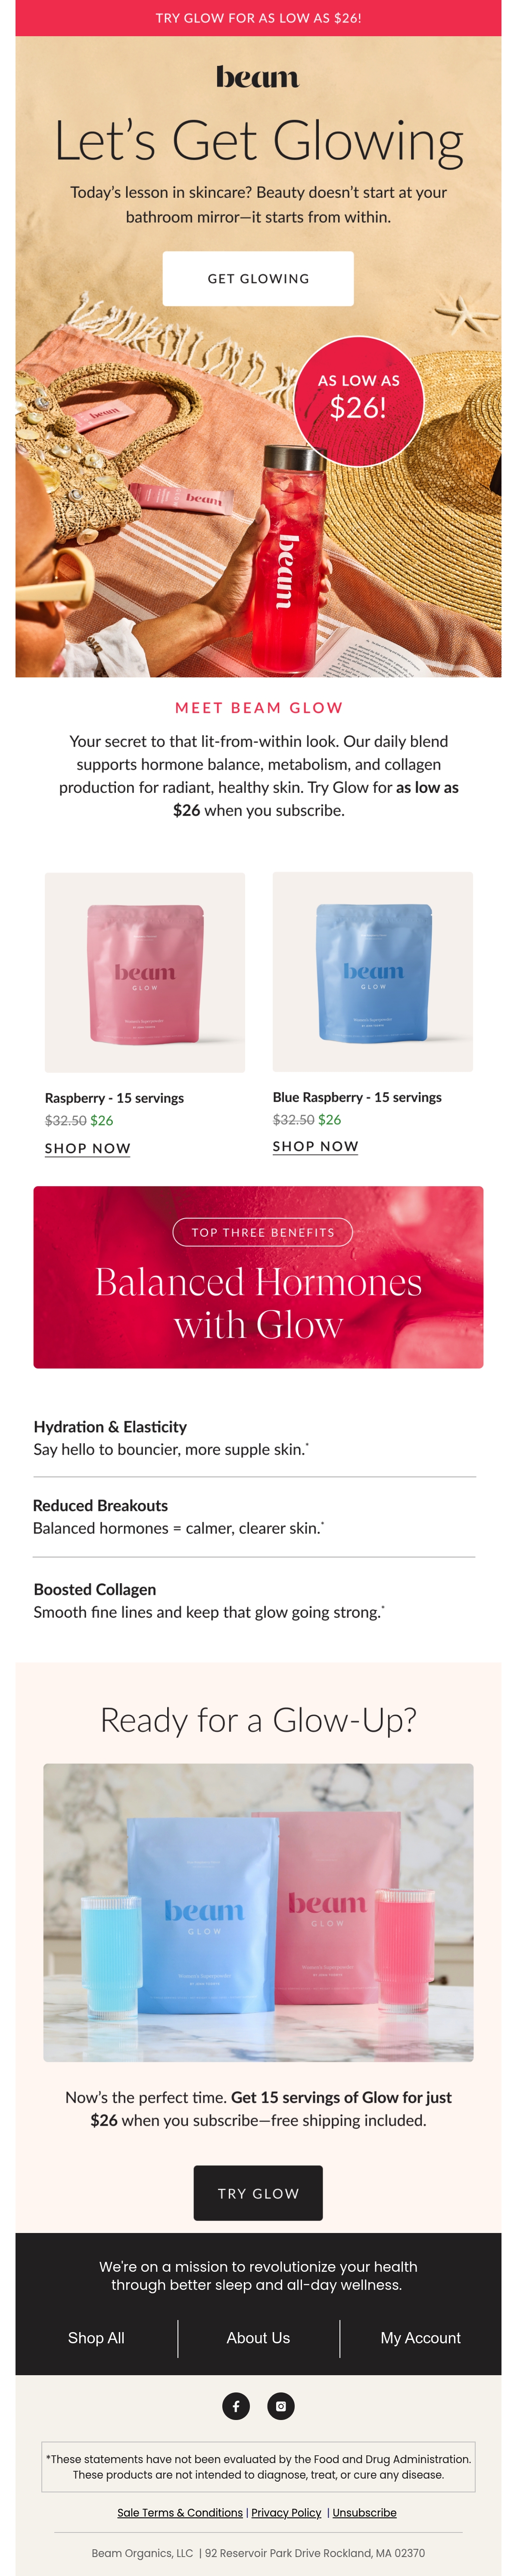Select the Blue Raspberry Glow pouch image
The width and height of the screenshot is (517, 2576).
coord(373,972)
